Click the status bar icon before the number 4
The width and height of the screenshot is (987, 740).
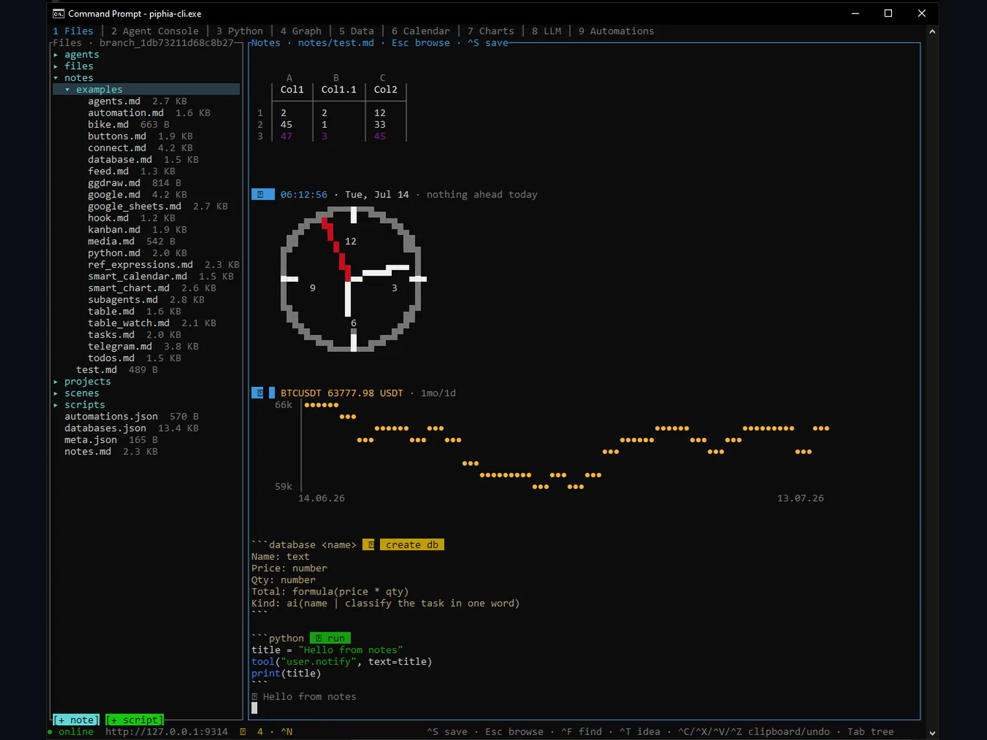click(243, 732)
